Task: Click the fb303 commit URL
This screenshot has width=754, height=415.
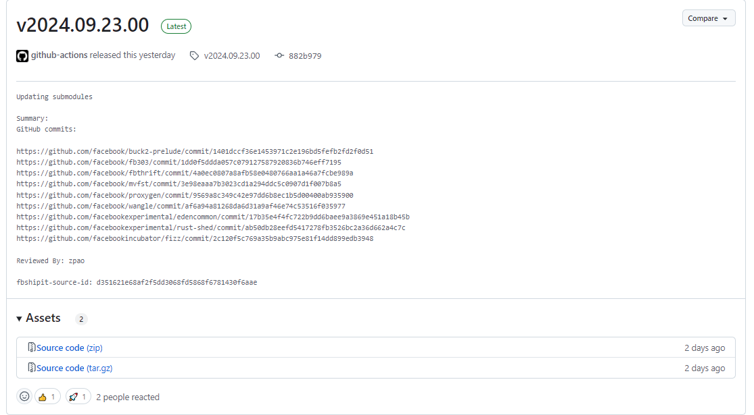Action: [179, 162]
